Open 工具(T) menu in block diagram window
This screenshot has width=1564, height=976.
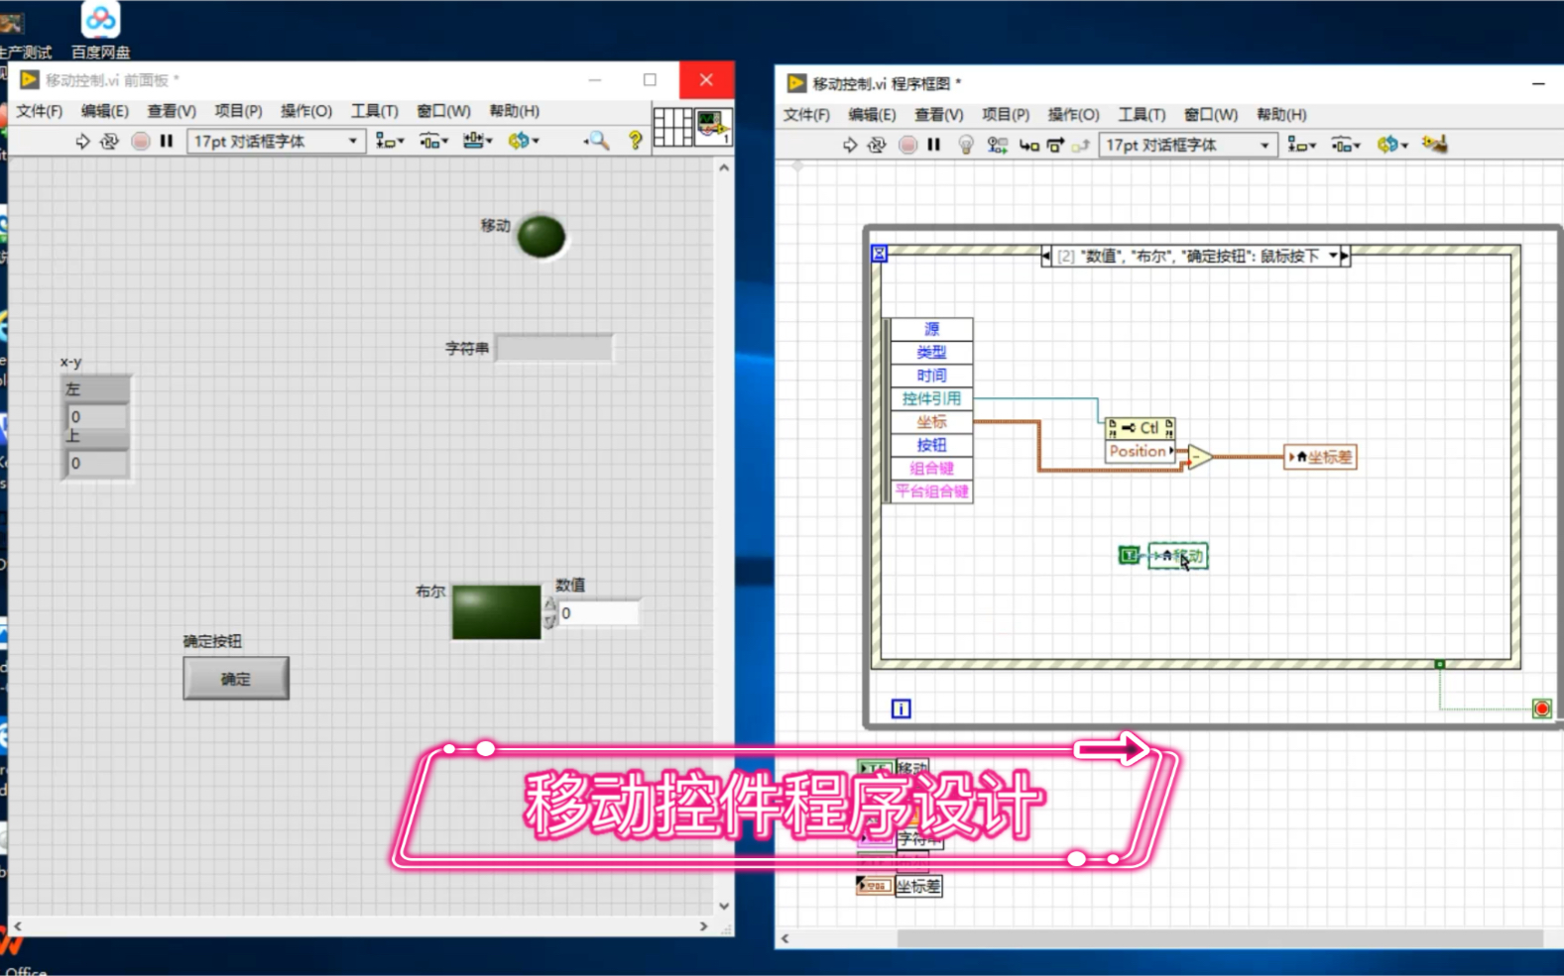[1142, 115]
